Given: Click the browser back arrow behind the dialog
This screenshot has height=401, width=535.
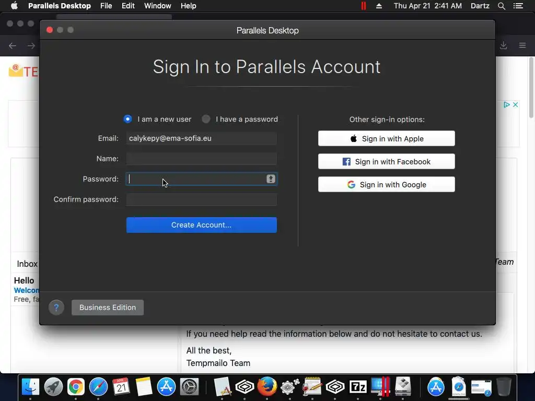Looking at the screenshot, I should [13, 46].
